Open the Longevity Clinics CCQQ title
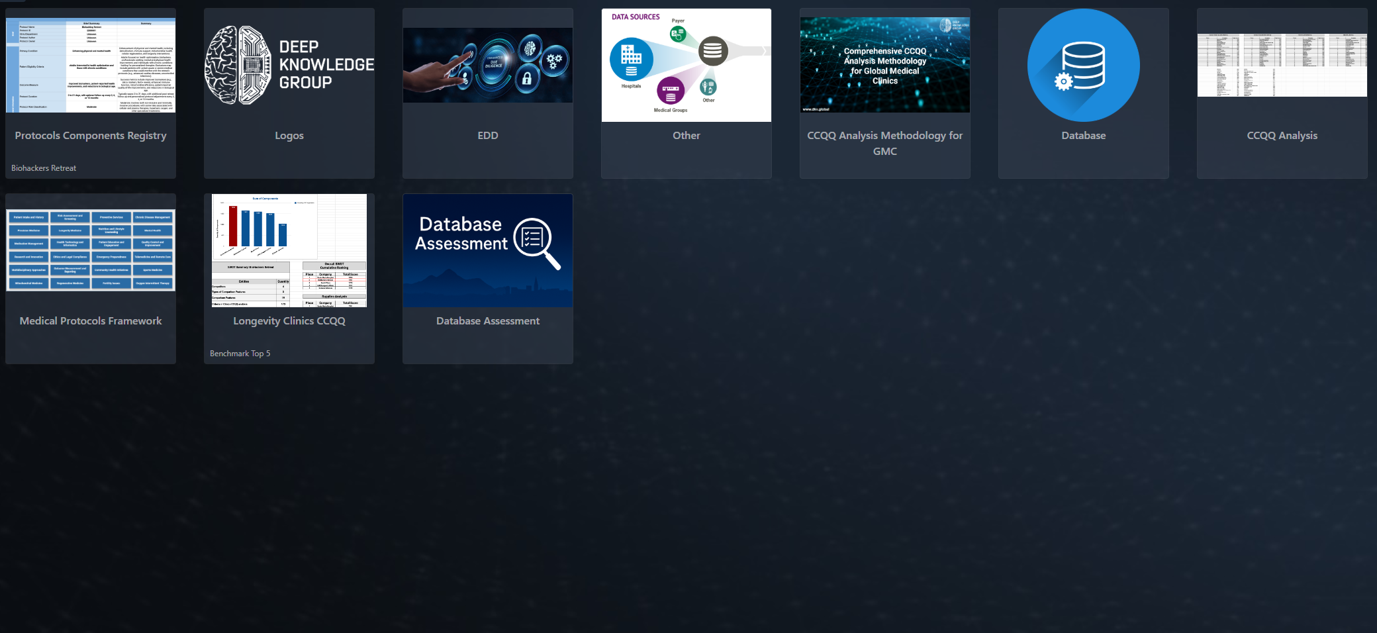Viewport: 1377px width, 633px height. [289, 320]
